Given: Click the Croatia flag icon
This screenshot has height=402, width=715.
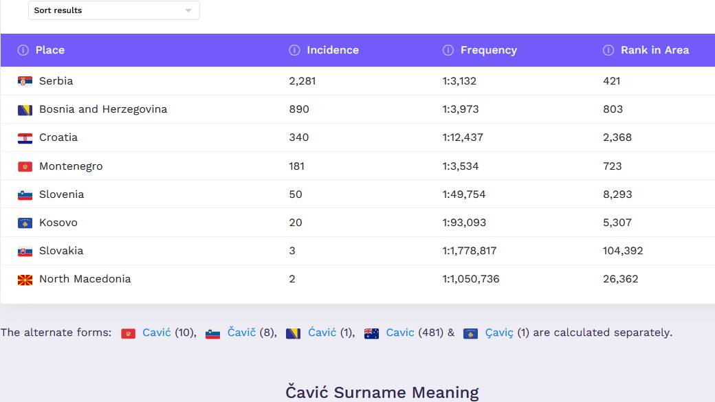Looking at the screenshot, I should [x=25, y=138].
